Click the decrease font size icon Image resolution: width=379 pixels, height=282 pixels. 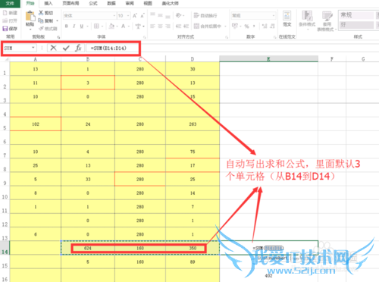[143, 16]
